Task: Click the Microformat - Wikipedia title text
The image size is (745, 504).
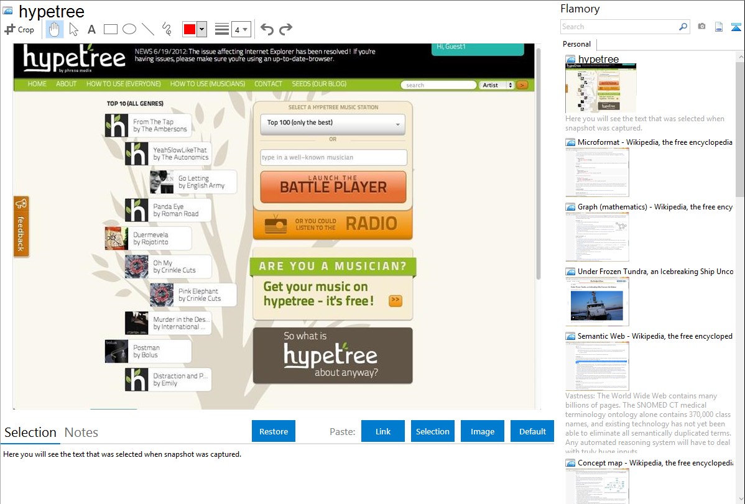Action: click(655, 142)
